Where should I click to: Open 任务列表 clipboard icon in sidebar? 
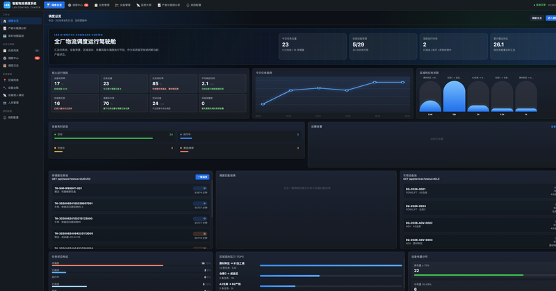point(5,51)
